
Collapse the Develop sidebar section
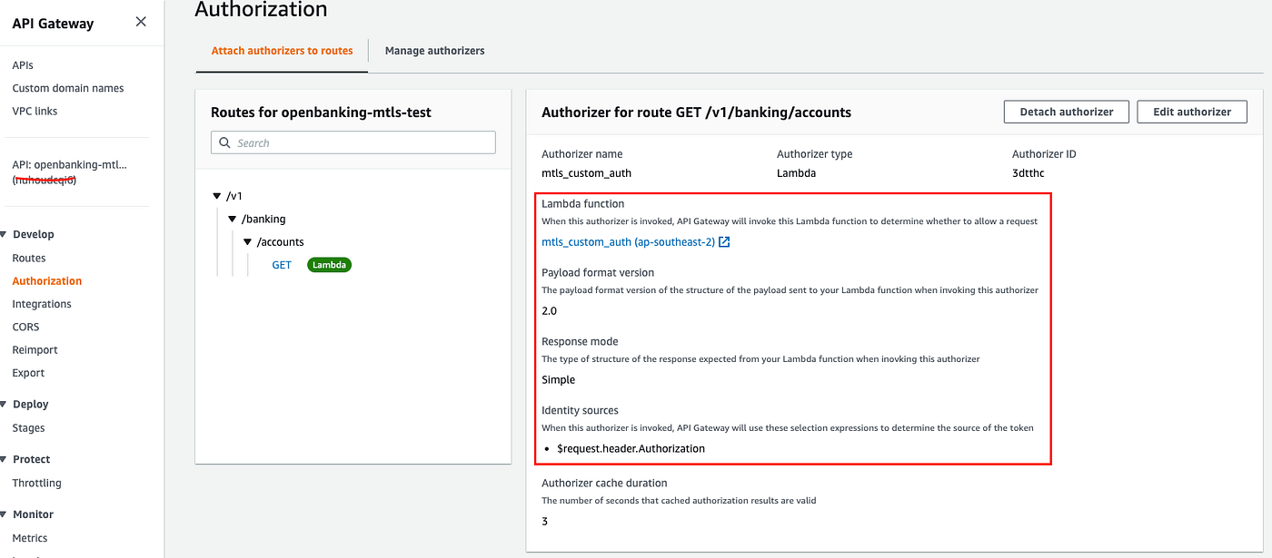(x=4, y=234)
